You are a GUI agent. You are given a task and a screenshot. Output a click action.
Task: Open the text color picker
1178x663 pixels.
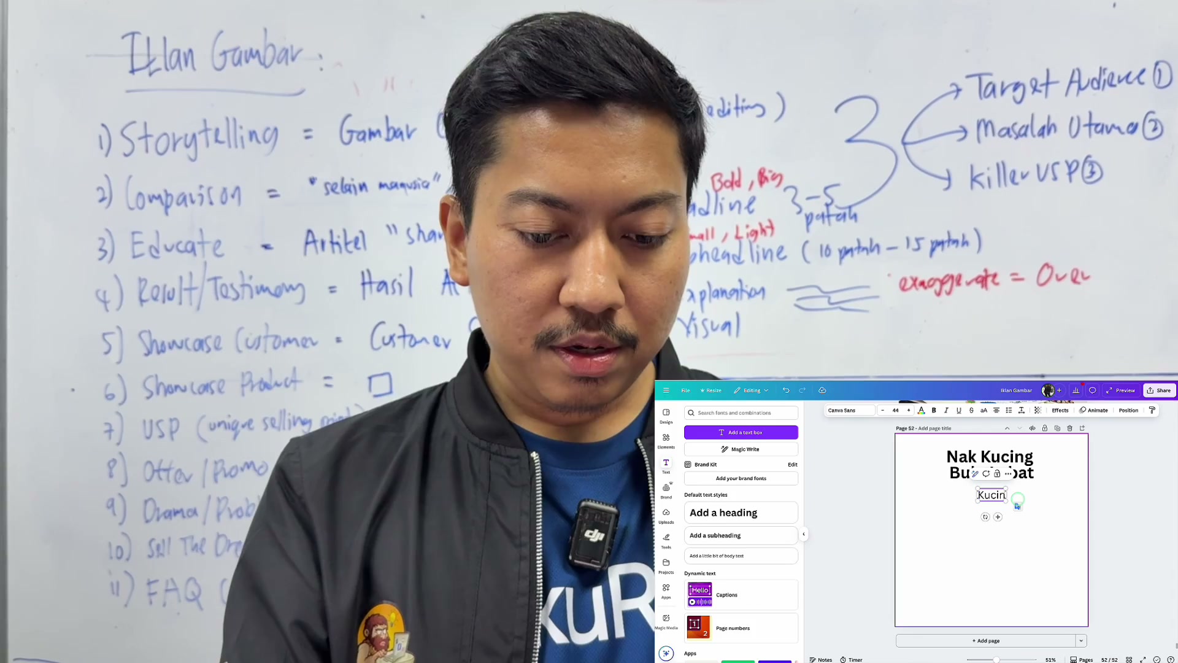(921, 411)
